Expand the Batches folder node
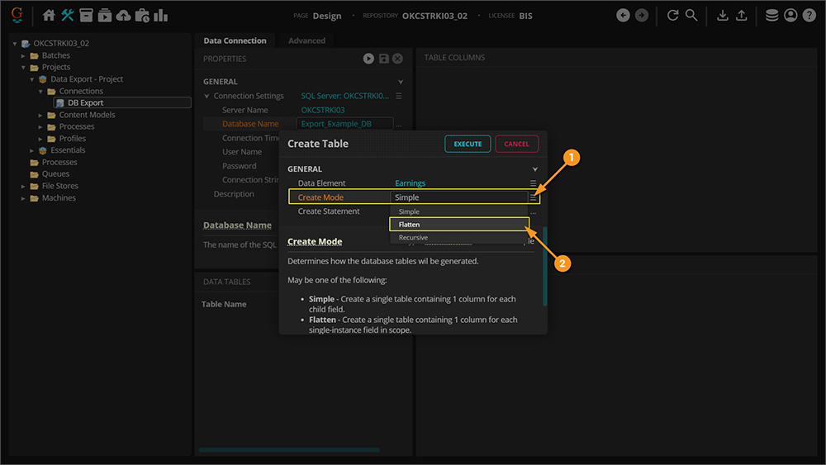Image resolution: width=826 pixels, height=465 pixels. click(24, 56)
